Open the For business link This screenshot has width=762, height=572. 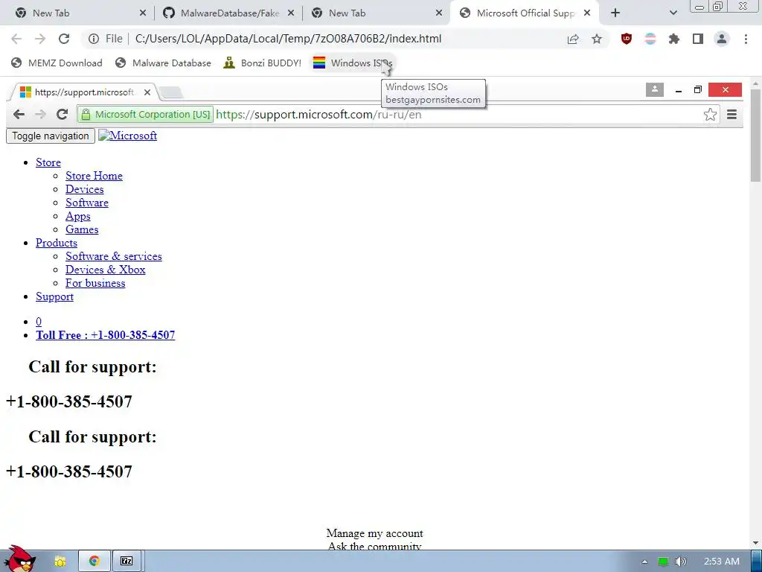[95, 283]
